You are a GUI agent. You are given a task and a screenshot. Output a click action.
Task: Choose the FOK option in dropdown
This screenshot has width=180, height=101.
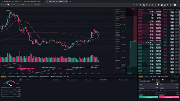[157, 87]
